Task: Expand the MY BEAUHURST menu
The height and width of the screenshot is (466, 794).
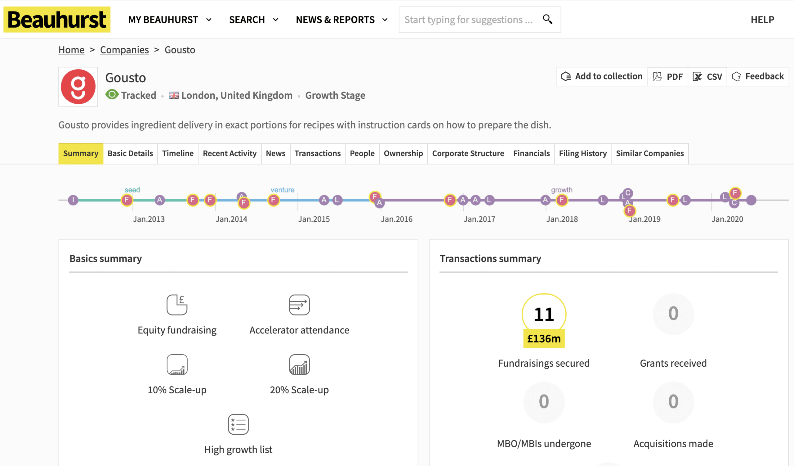Action: point(170,20)
